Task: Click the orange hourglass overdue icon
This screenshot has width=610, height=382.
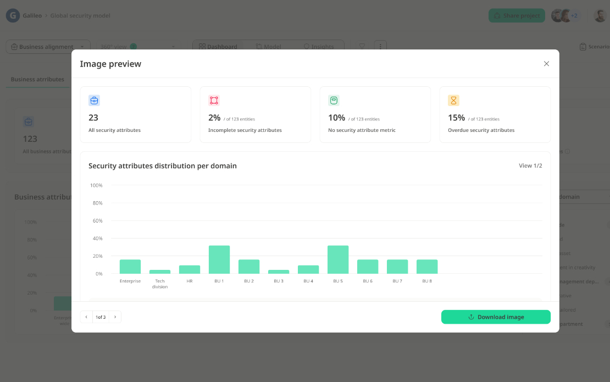Action: tap(453, 101)
